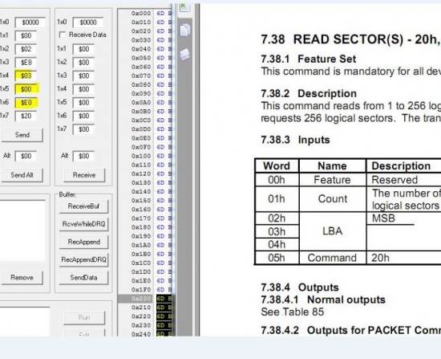
Task: Click the disabled Run button
Action: pos(84,317)
